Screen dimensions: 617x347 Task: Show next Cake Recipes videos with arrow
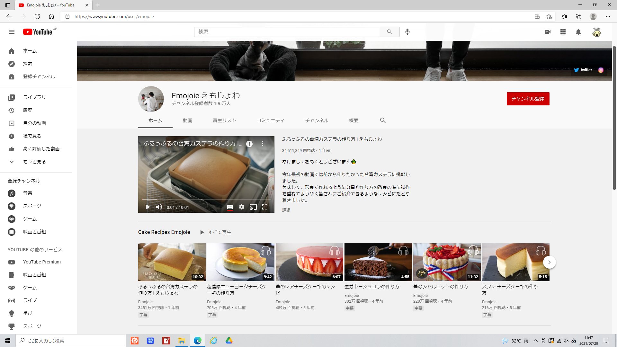[550, 262]
